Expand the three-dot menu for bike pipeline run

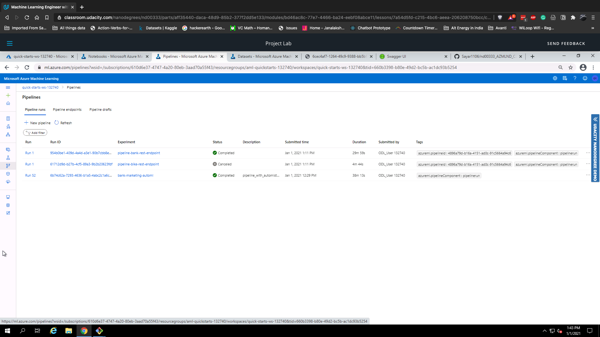(x=588, y=164)
